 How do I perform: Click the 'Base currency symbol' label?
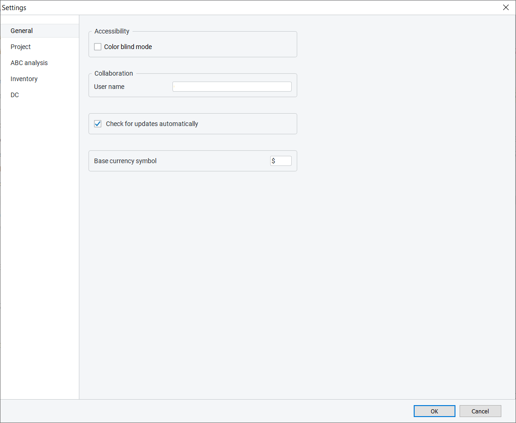(125, 161)
